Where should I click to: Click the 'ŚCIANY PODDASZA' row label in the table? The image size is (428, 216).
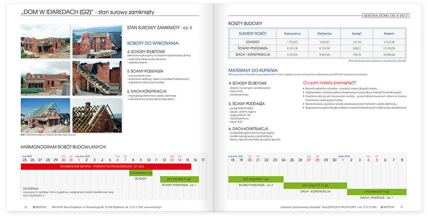pyautogui.click(x=253, y=48)
